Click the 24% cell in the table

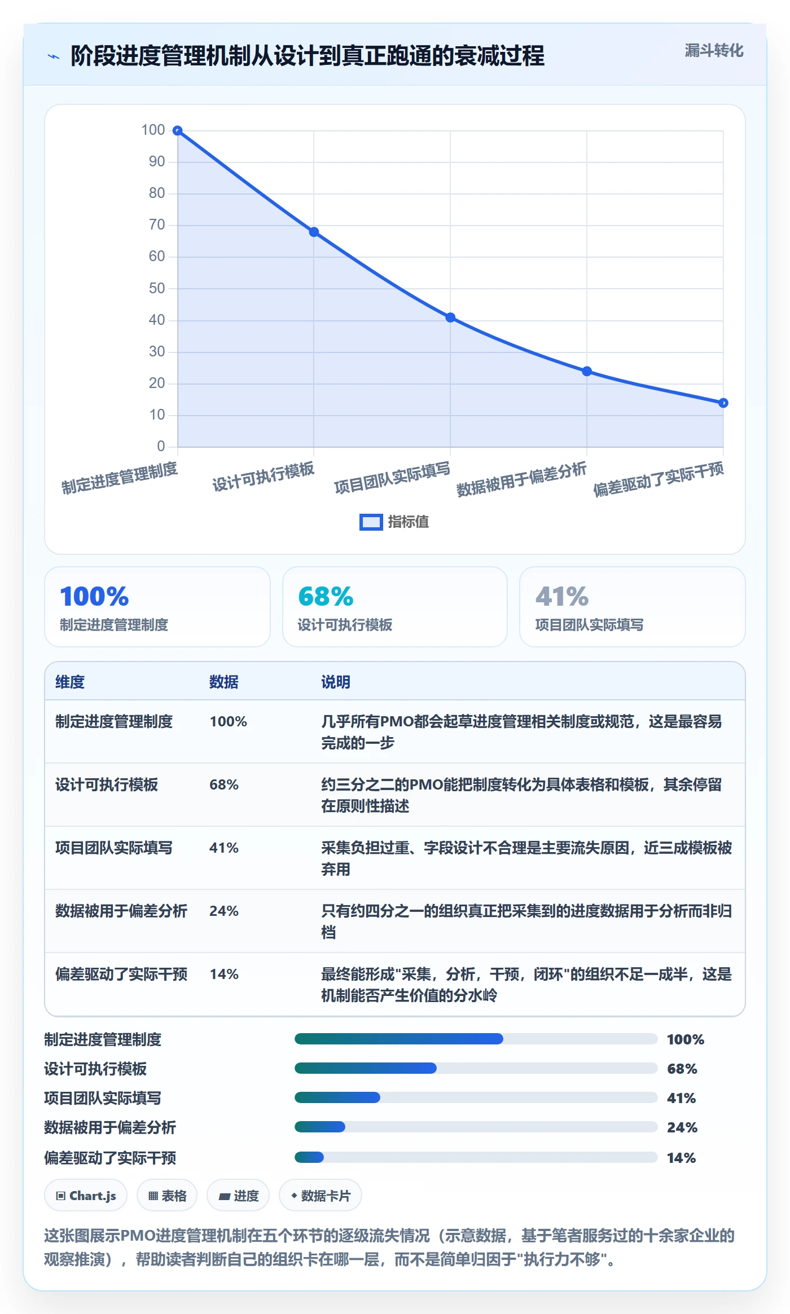coord(224,911)
